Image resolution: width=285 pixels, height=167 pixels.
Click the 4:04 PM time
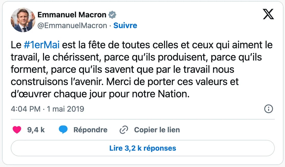pyautogui.click(x=26, y=109)
